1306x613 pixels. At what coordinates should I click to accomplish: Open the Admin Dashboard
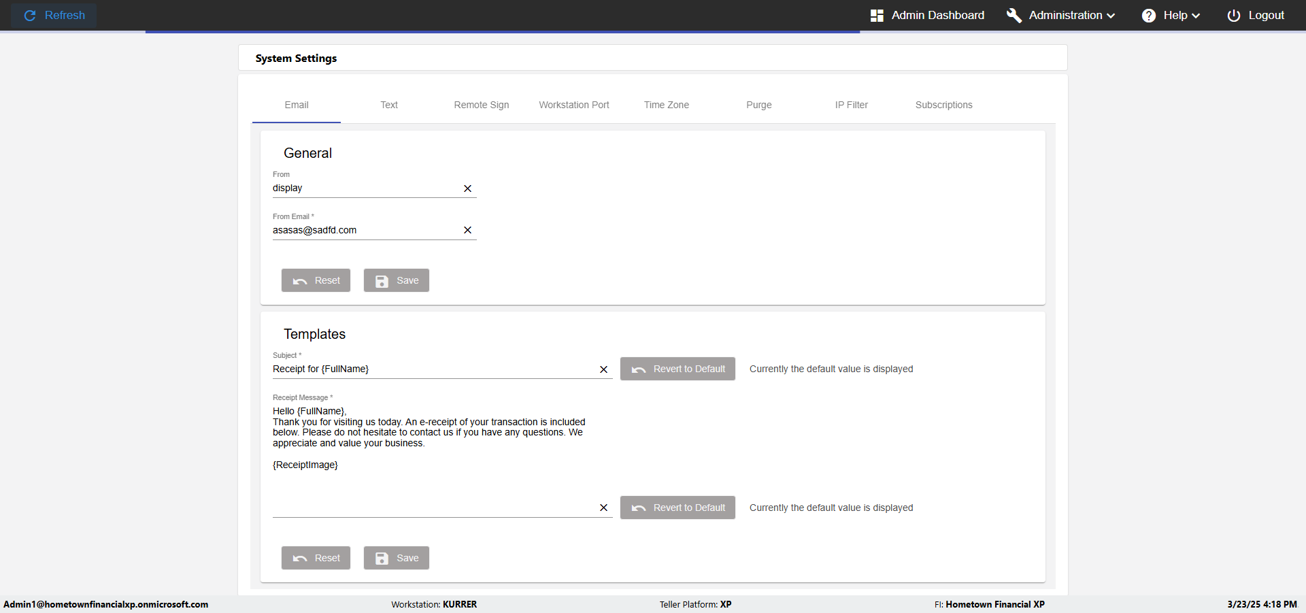pos(927,15)
